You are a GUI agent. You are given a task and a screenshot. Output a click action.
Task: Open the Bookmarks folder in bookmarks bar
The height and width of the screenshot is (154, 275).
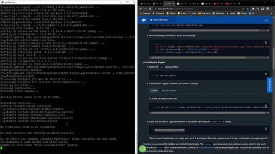(159, 13)
